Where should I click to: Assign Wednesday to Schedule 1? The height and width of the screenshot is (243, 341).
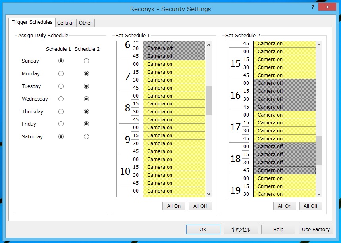click(61, 99)
